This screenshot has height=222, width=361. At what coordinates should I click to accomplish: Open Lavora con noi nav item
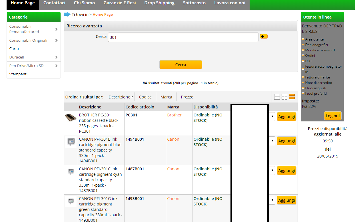(x=230, y=3)
